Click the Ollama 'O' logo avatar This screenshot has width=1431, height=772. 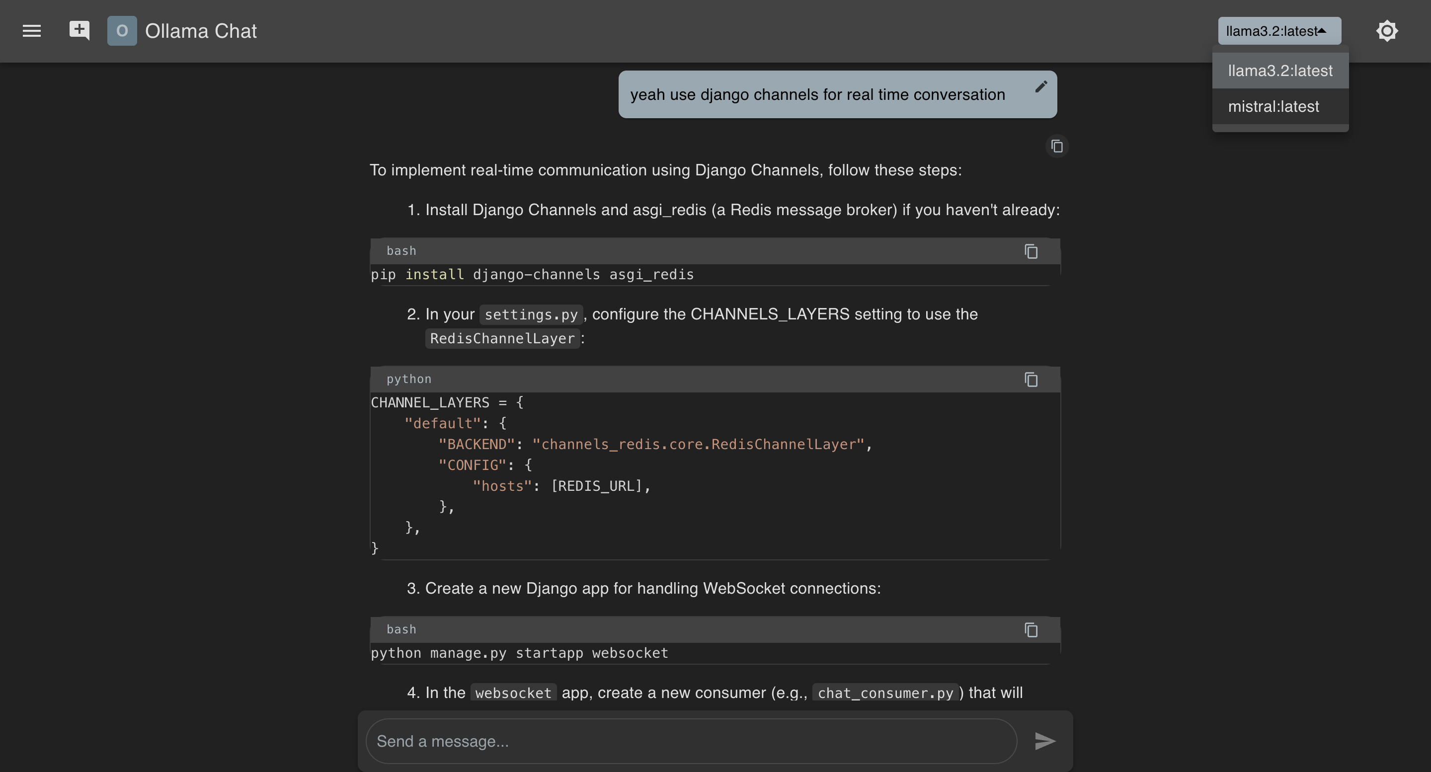pos(122,30)
